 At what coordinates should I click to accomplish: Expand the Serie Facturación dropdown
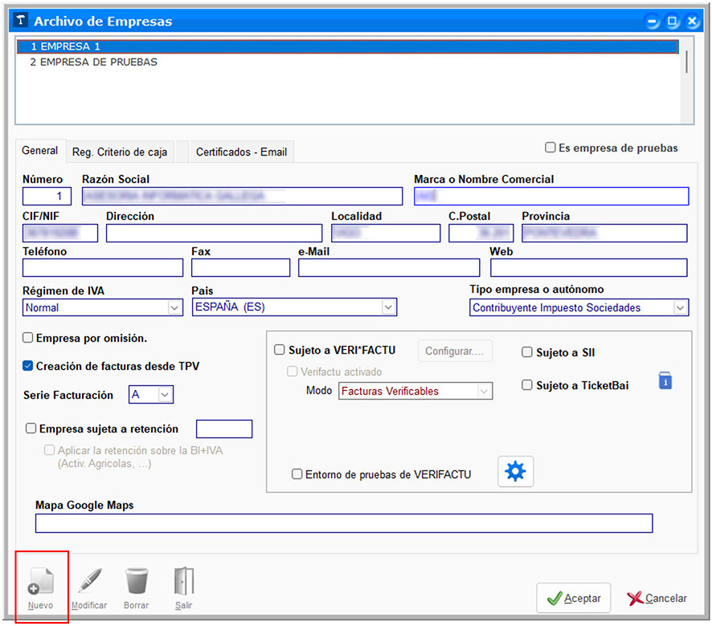tap(165, 394)
